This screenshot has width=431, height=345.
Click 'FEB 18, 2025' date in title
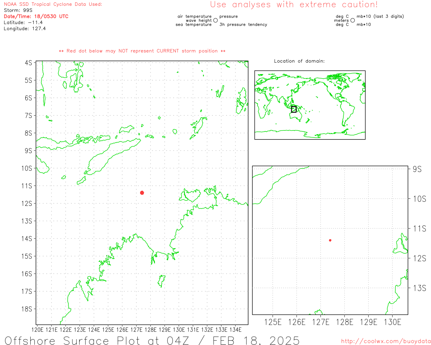pos(256,340)
